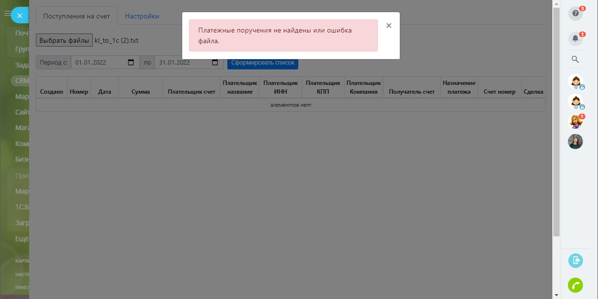Click the scrollbar down arrow

(556, 295)
